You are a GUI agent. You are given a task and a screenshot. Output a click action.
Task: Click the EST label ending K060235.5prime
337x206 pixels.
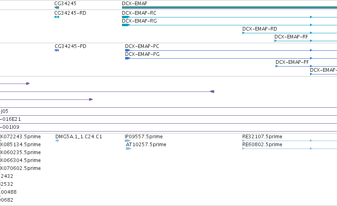(x=20, y=153)
